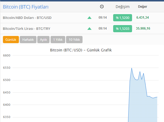Open the 10 Yıllık chart tab
Image resolution: width=164 pixels, height=122 pixels.
point(74,39)
